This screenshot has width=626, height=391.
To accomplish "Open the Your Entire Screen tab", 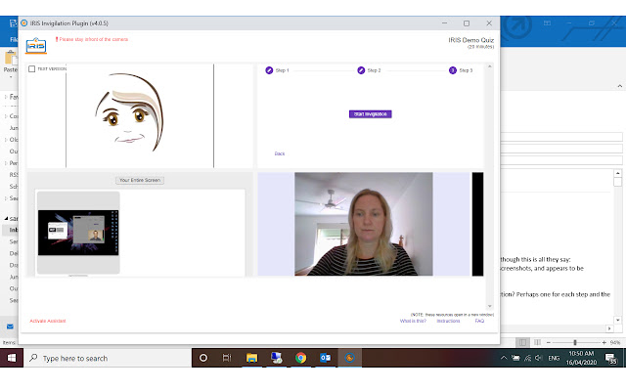I will point(140,180).
